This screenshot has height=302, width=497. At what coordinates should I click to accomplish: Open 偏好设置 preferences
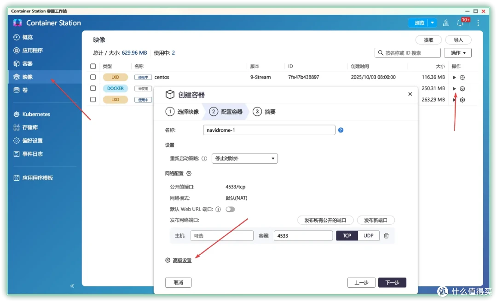(x=28, y=141)
